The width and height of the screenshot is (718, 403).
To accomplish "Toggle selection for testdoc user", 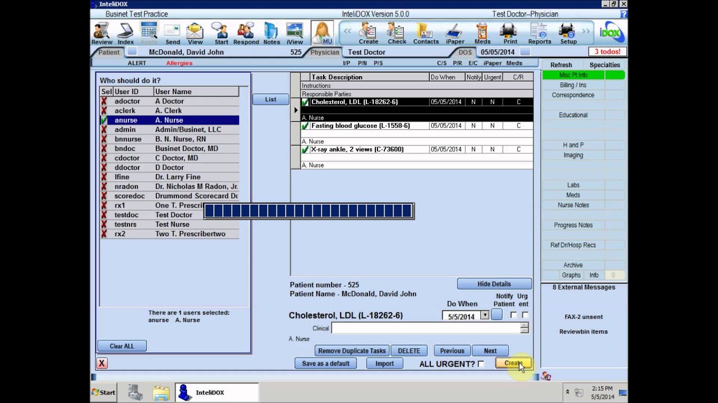I will (x=104, y=215).
